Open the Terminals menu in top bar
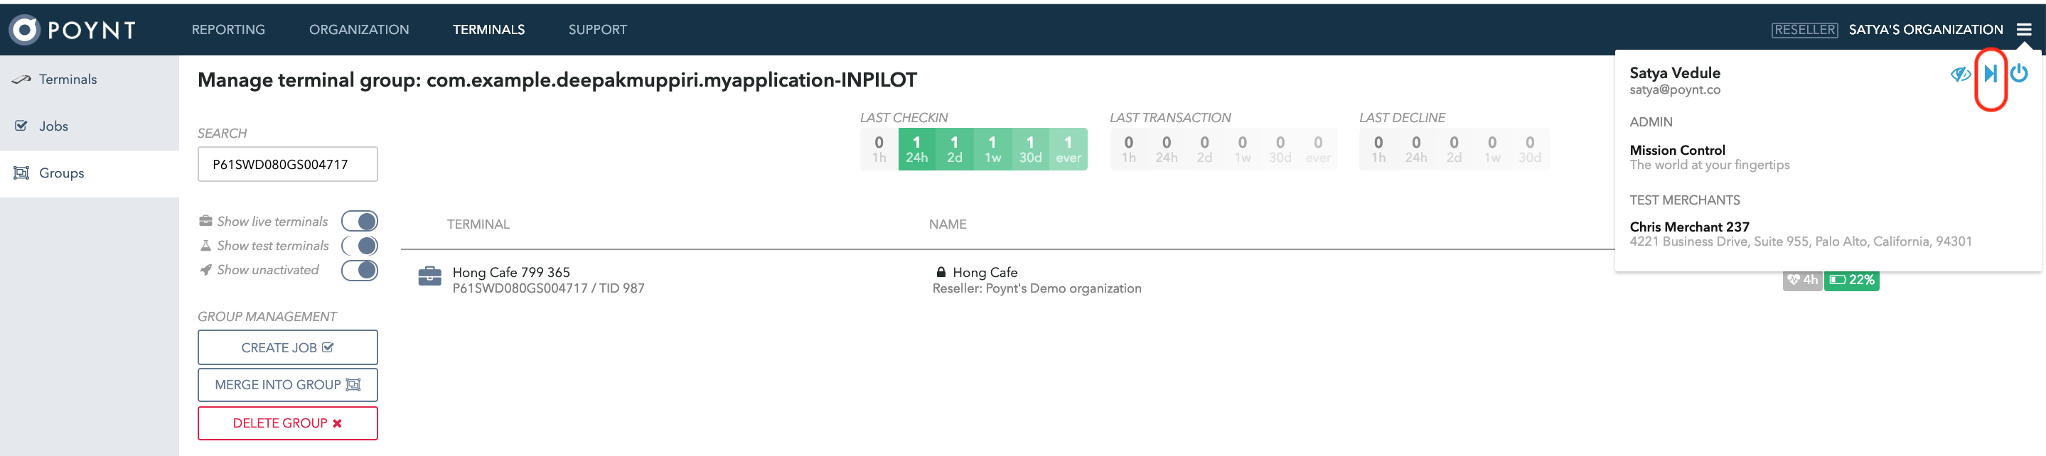Viewport: 2046px width, 456px height. click(488, 29)
